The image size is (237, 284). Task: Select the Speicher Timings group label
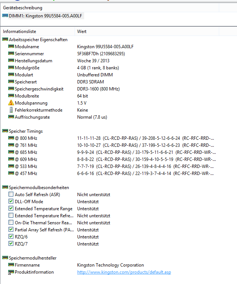[26, 131]
